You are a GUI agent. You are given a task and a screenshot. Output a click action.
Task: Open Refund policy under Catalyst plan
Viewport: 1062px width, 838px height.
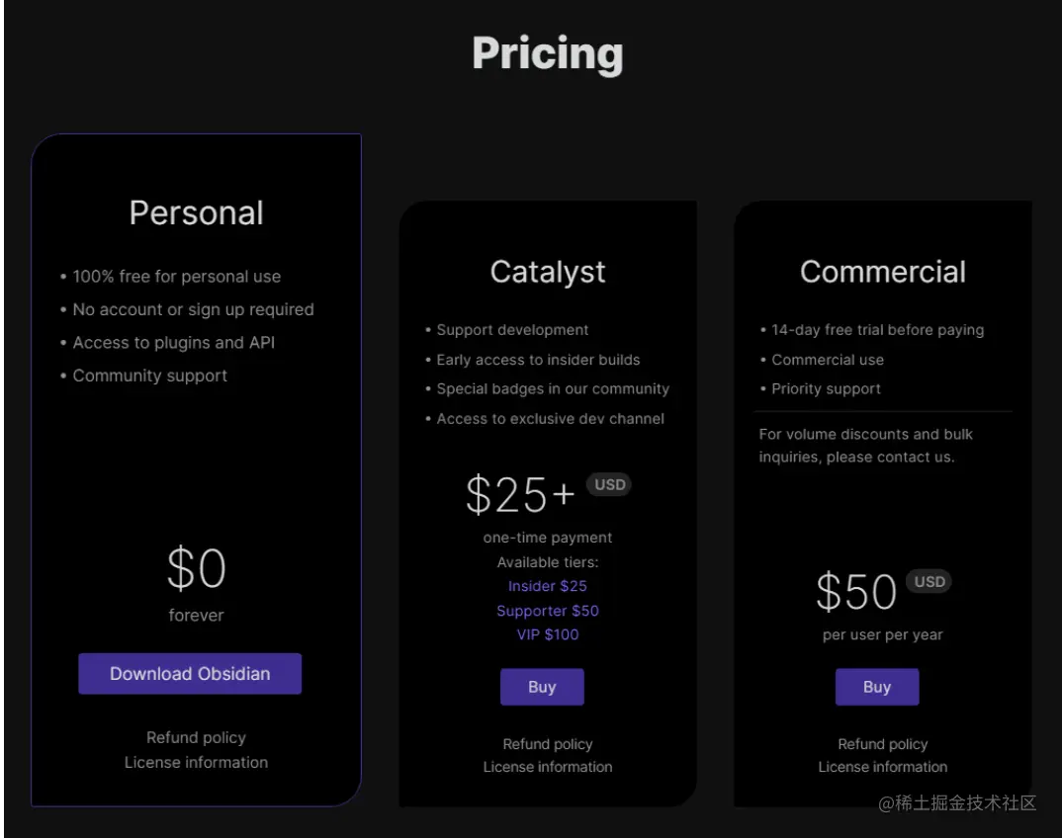click(x=548, y=744)
